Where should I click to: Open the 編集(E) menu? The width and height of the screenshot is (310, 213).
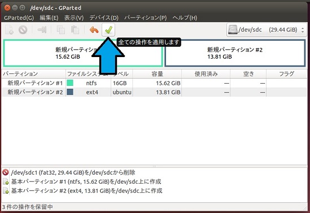point(49,18)
